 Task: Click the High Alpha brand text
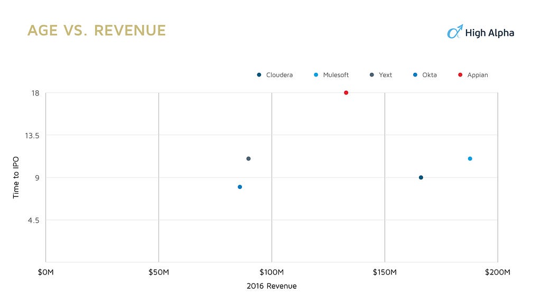tap(489, 33)
